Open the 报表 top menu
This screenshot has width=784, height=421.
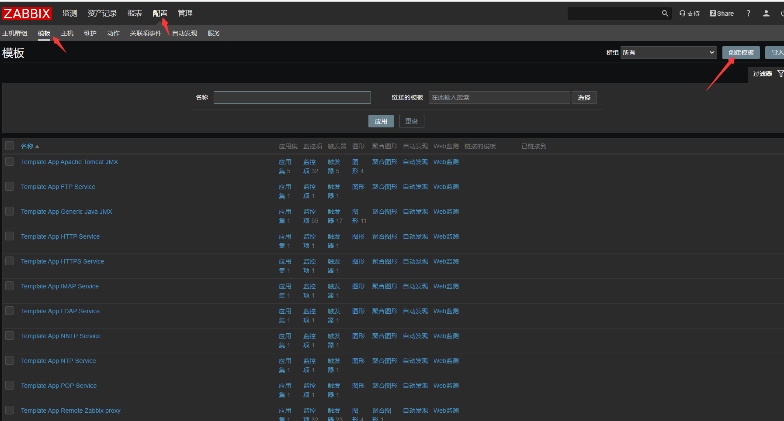pos(135,14)
